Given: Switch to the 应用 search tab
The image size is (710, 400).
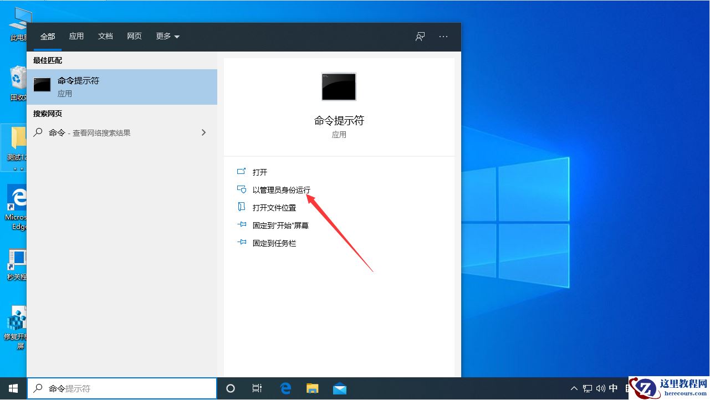Looking at the screenshot, I should 76,36.
